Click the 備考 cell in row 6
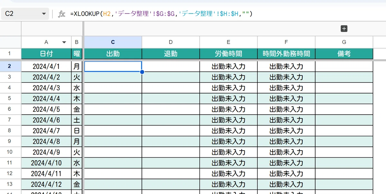Viewport: 386px width, 194px height. pos(344,109)
